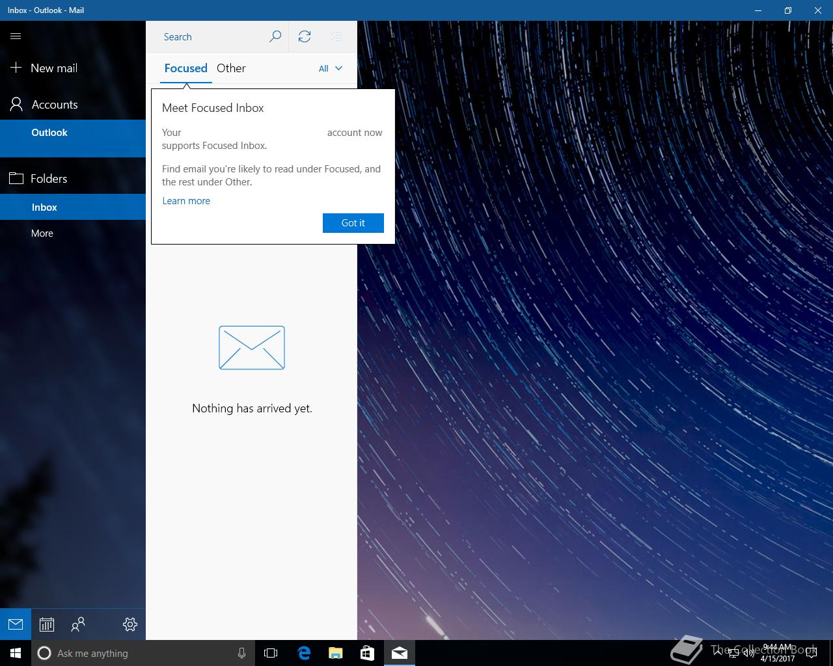The height and width of the screenshot is (666, 833).
Task: Open Mail settings gear
Action: [x=130, y=624]
